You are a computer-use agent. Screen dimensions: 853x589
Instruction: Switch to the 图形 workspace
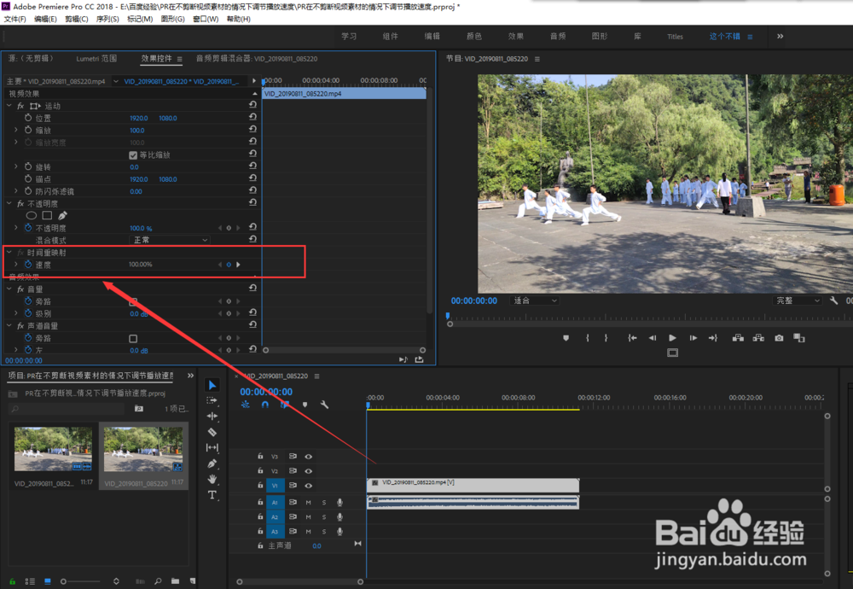click(600, 37)
